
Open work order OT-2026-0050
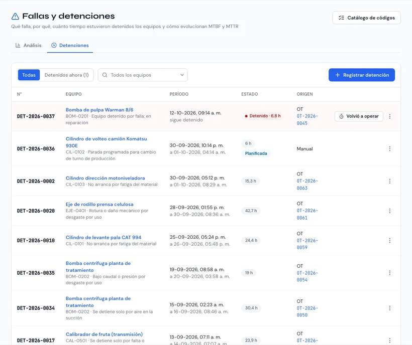307,311
